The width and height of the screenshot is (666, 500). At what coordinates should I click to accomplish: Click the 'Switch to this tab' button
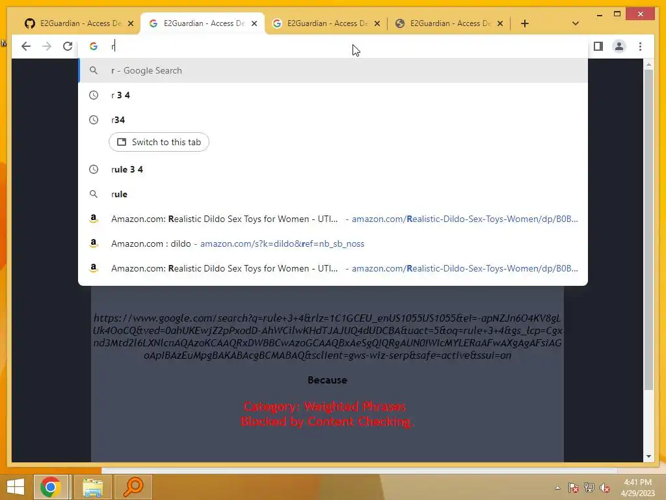(159, 142)
